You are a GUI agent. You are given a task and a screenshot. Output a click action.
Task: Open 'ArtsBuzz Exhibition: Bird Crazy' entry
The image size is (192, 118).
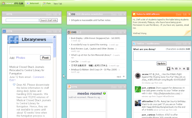pos(94,69)
